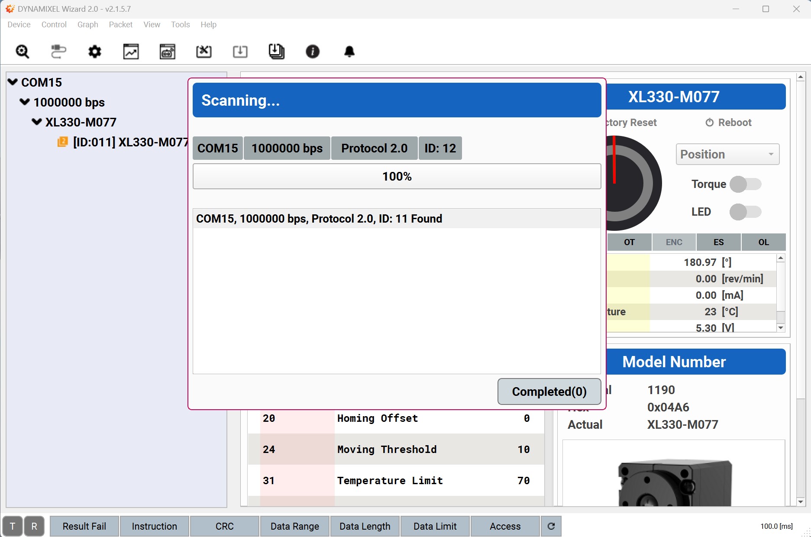This screenshot has width=811, height=537.
Task: Click the T status button
Action: click(13, 526)
